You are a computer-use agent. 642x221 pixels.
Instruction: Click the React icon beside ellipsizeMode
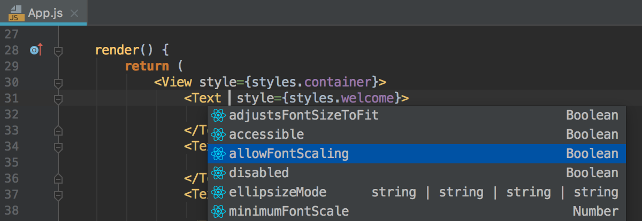(x=217, y=192)
